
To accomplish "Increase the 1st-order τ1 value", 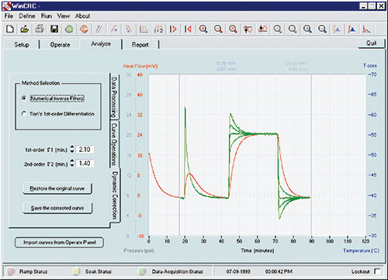I will (72, 147).
